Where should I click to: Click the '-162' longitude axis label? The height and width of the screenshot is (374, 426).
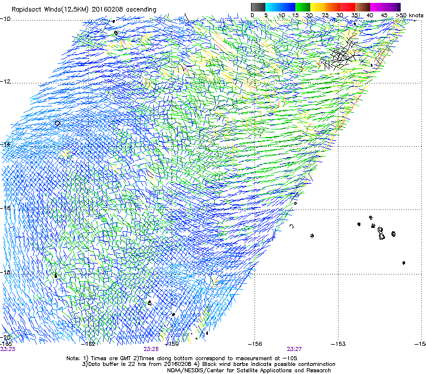point(88,344)
